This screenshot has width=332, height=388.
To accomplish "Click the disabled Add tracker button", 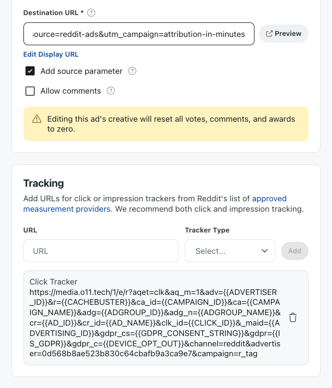I will [295, 251].
